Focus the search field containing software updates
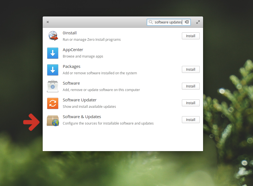 168,22
